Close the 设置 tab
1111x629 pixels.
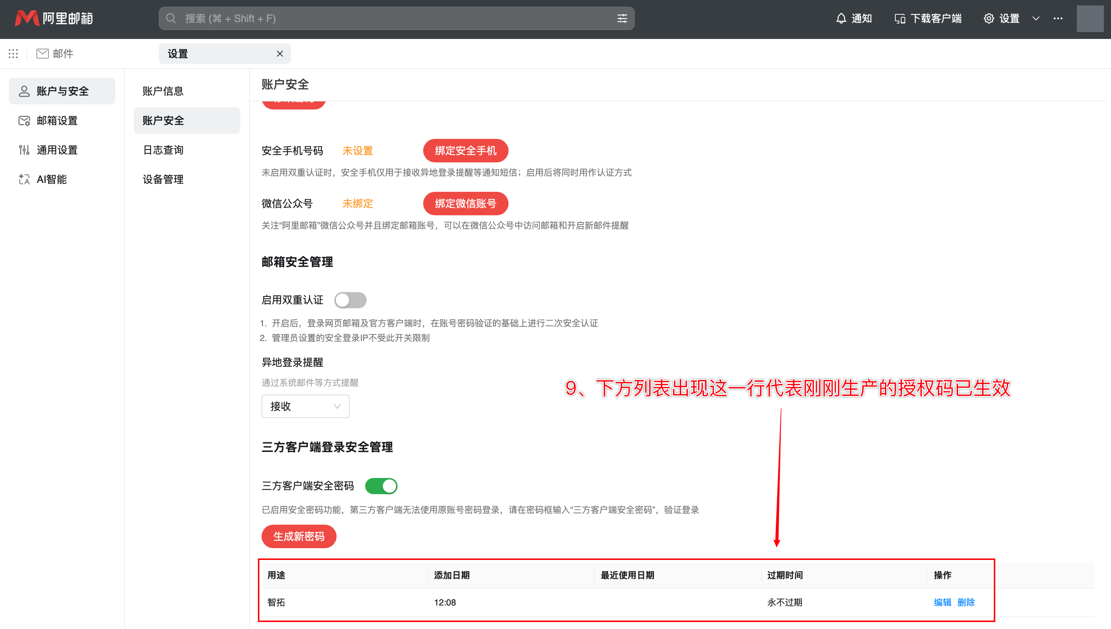(280, 54)
